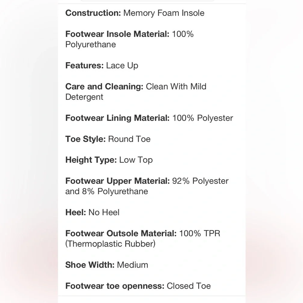Select the Closed Toe value text
This screenshot has height=303, width=303.
click(x=188, y=286)
